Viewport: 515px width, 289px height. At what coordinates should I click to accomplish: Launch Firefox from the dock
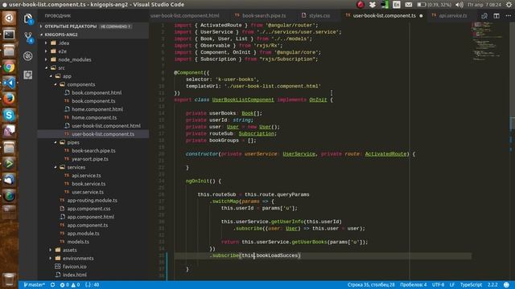click(x=9, y=99)
